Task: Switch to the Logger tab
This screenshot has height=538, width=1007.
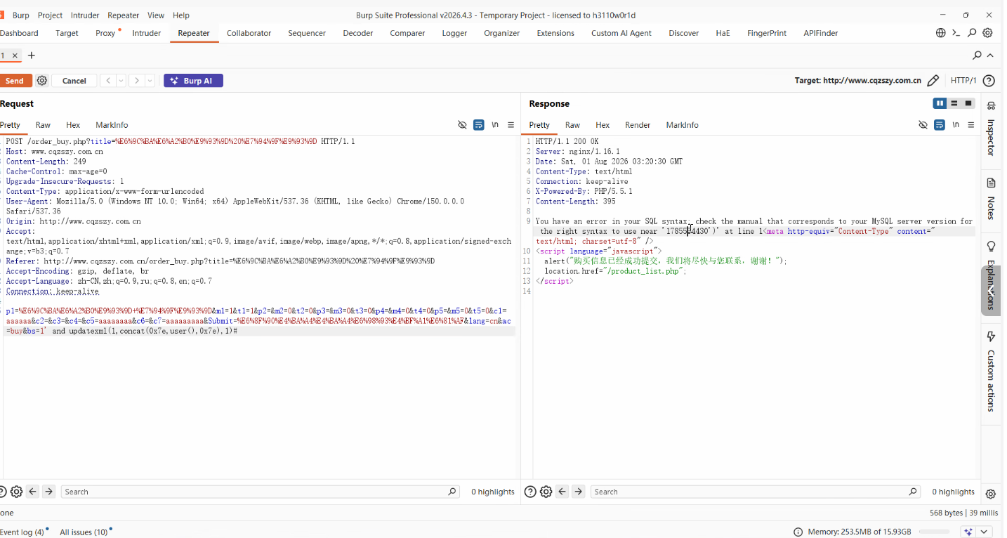Action: pos(454,33)
